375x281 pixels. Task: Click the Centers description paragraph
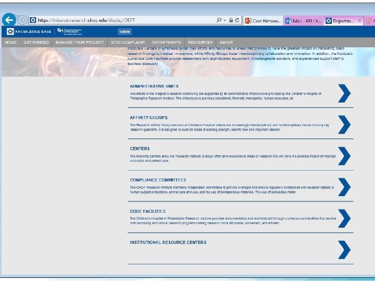[233, 158]
